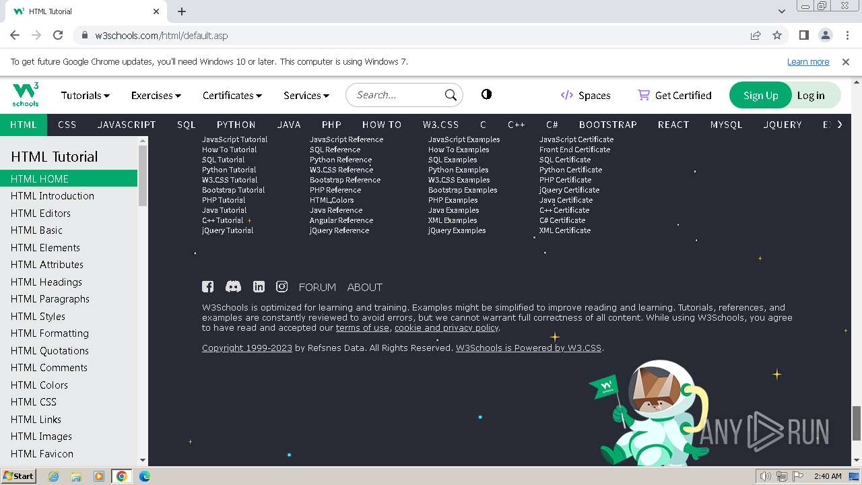Open Chrome from the taskbar
The width and height of the screenshot is (862, 485).
pos(122,476)
